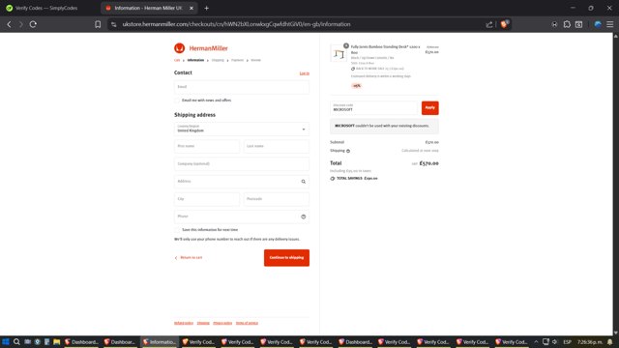This screenshot has width=619, height=348.
Task: Click the page vertical scrollbar
Action: click(615, 184)
